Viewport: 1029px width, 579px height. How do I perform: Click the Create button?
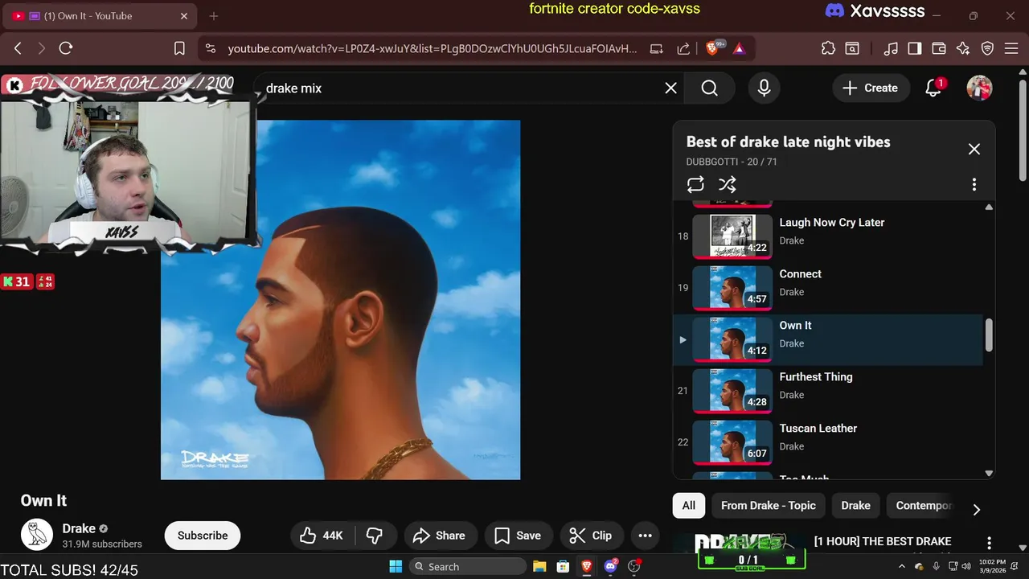pyautogui.click(x=870, y=88)
